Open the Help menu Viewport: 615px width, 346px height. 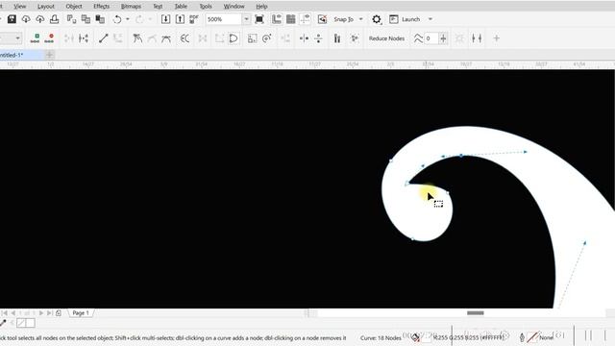coord(261,7)
